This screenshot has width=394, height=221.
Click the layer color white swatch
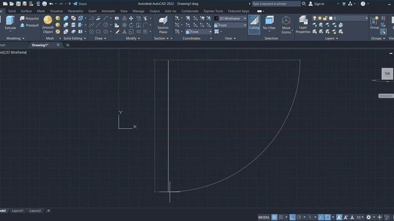coord(331,18)
